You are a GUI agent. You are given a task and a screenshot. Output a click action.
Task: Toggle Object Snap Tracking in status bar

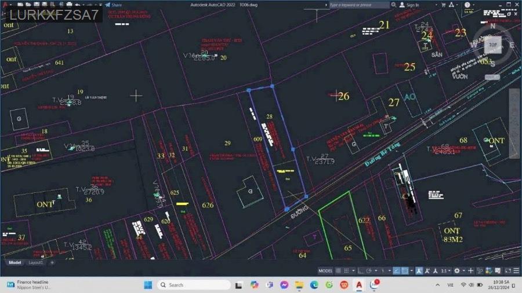397,271
